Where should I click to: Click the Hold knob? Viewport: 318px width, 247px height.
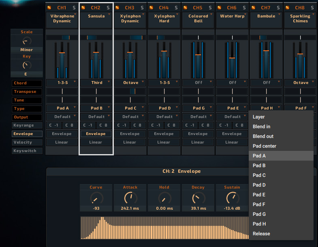[164, 198]
